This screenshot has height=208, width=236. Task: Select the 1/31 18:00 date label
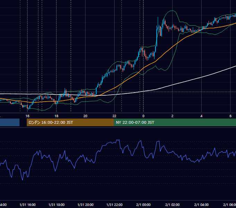57,205
